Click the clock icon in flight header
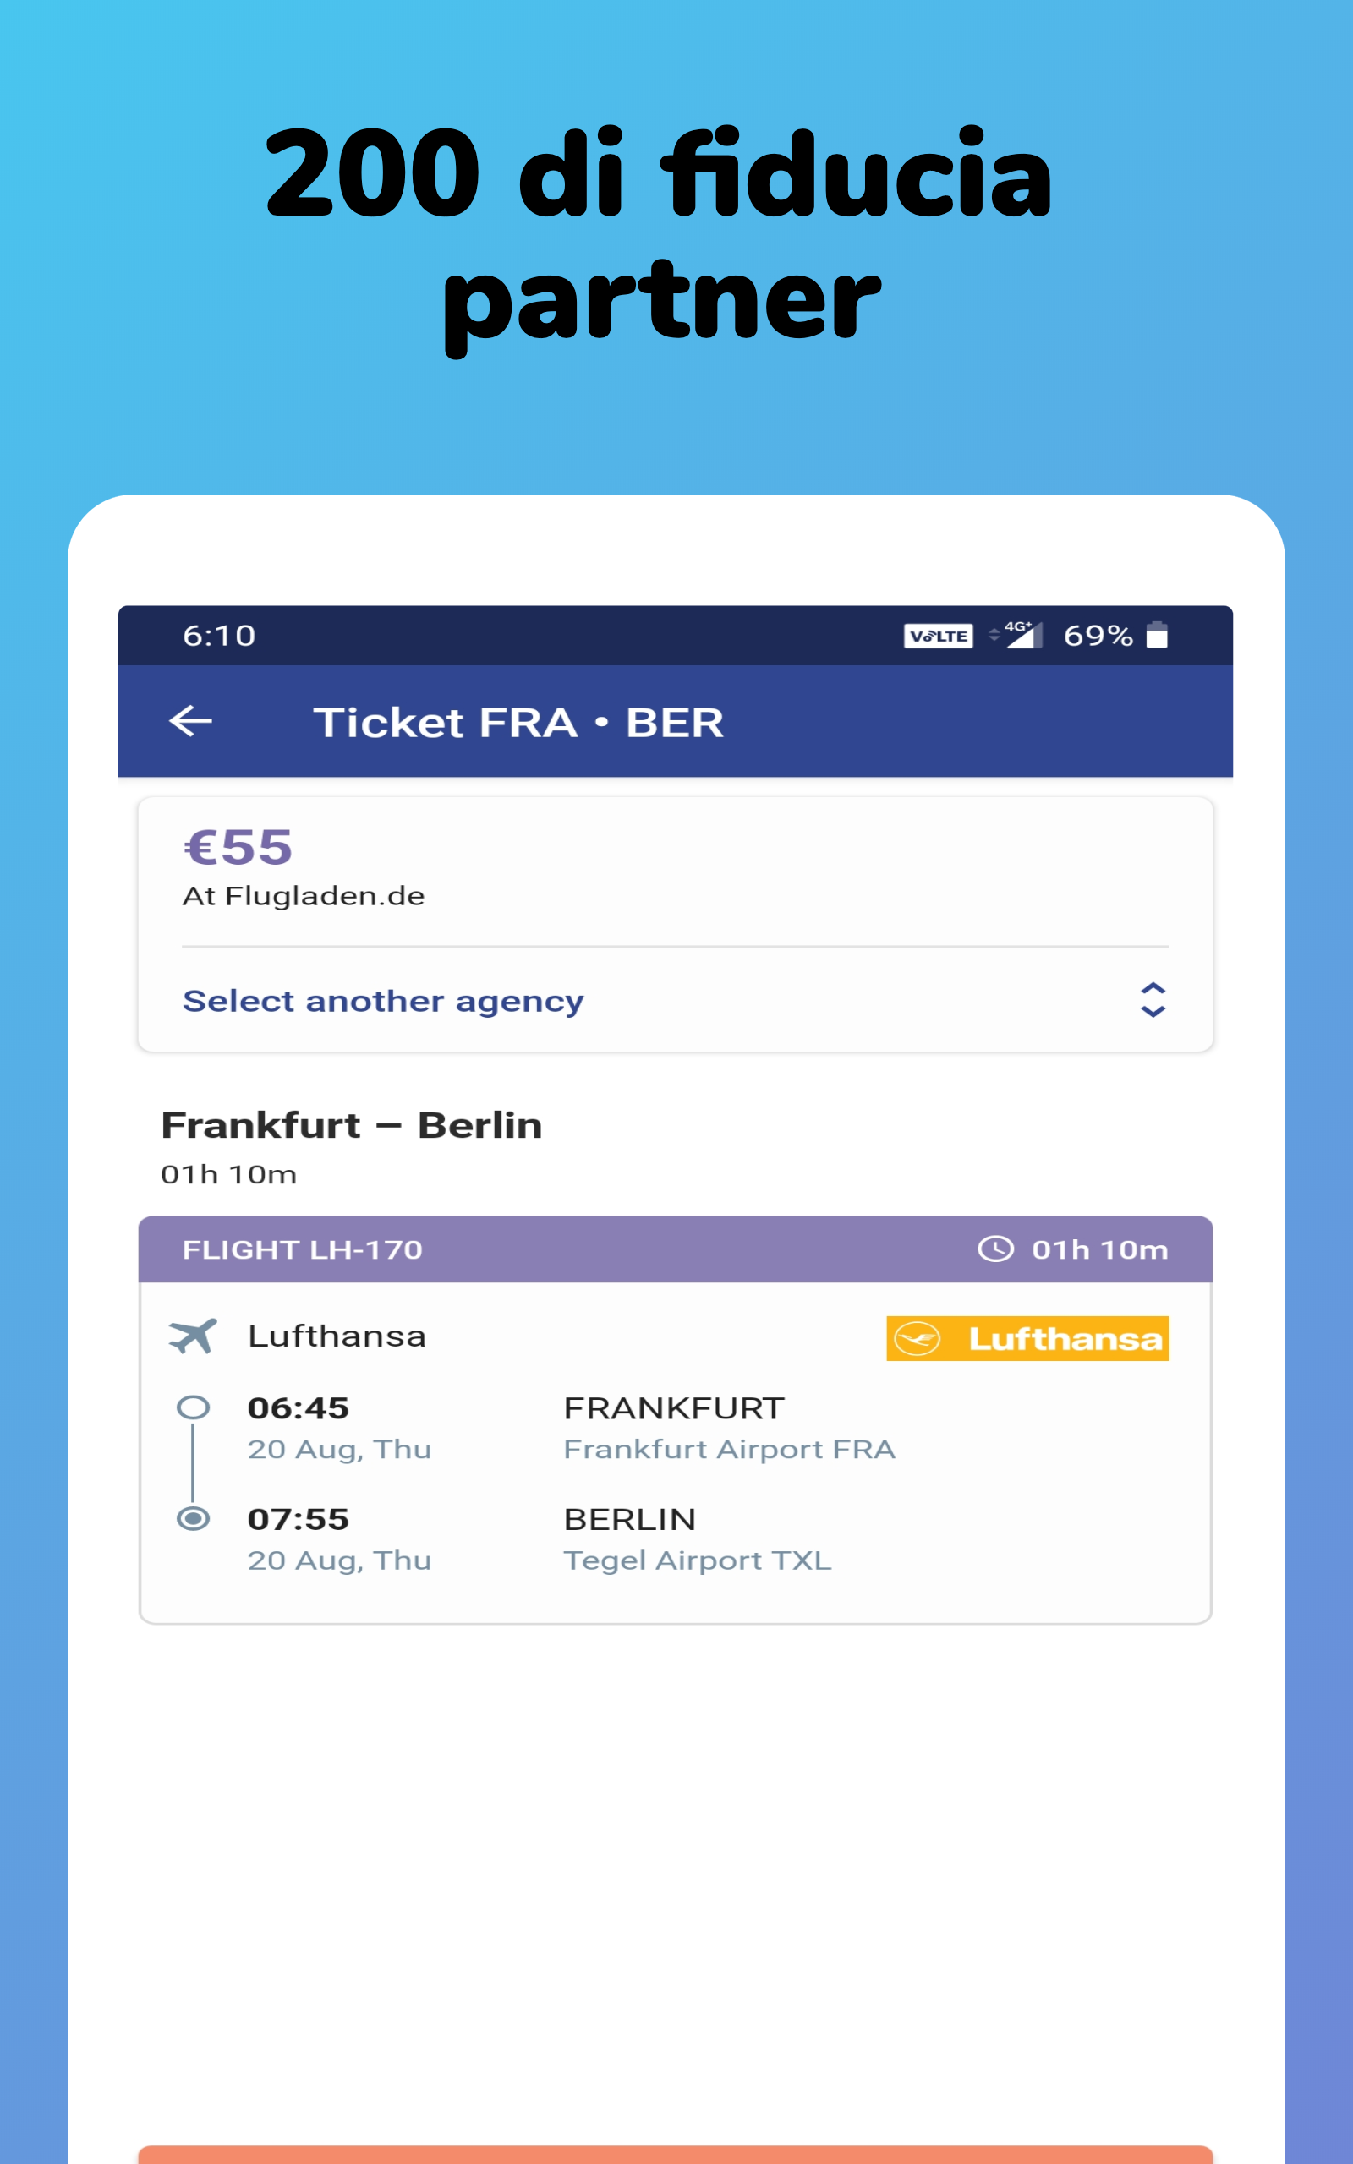 [995, 1249]
